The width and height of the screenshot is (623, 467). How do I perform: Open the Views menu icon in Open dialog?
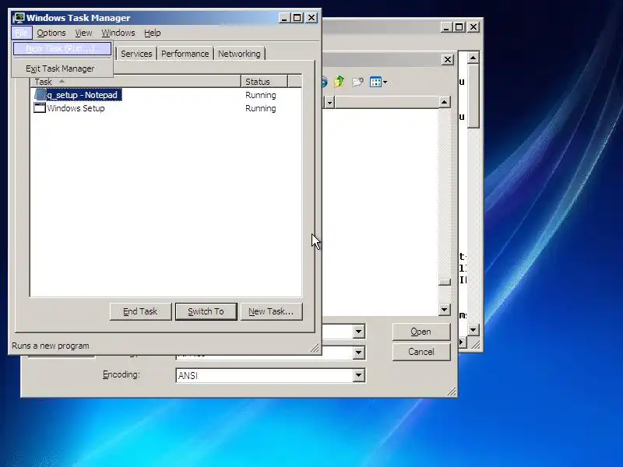(378, 83)
